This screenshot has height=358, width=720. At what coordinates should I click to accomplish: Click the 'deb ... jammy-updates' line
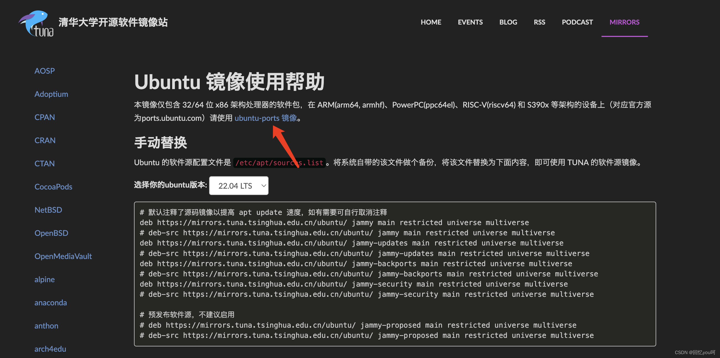tap(352, 243)
